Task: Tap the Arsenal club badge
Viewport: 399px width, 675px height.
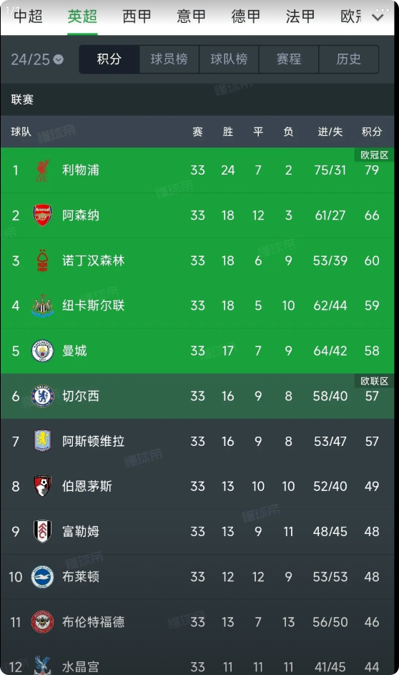Action: coord(42,215)
